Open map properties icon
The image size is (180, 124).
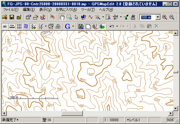point(28,17)
